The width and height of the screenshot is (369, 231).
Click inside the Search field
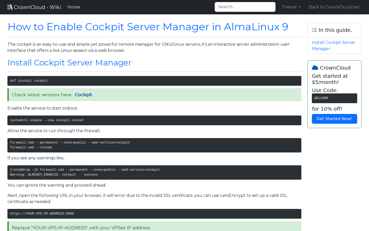point(245,7)
